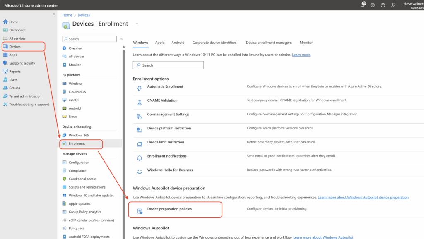Switch to the Windows tab

pyautogui.click(x=141, y=43)
